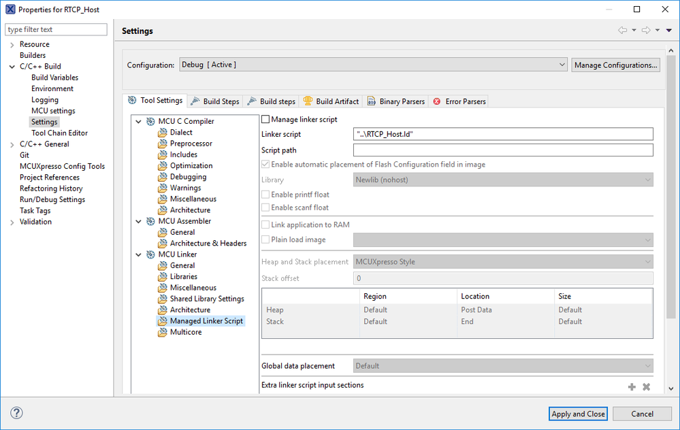Enable the Manage linker script checkbox

click(265, 120)
